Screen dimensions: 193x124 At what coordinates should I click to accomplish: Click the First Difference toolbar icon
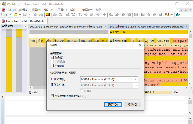[80, 15]
